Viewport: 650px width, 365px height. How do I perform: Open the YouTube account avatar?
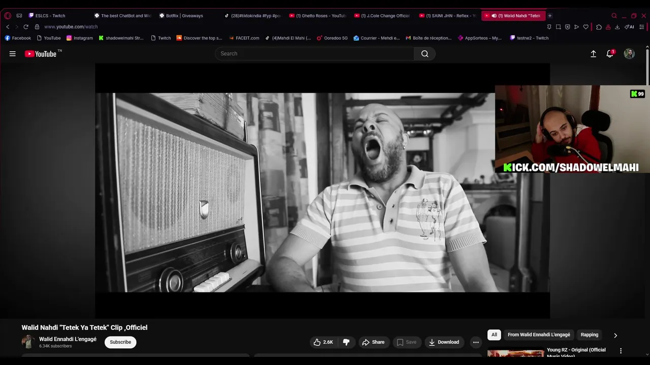629,54
